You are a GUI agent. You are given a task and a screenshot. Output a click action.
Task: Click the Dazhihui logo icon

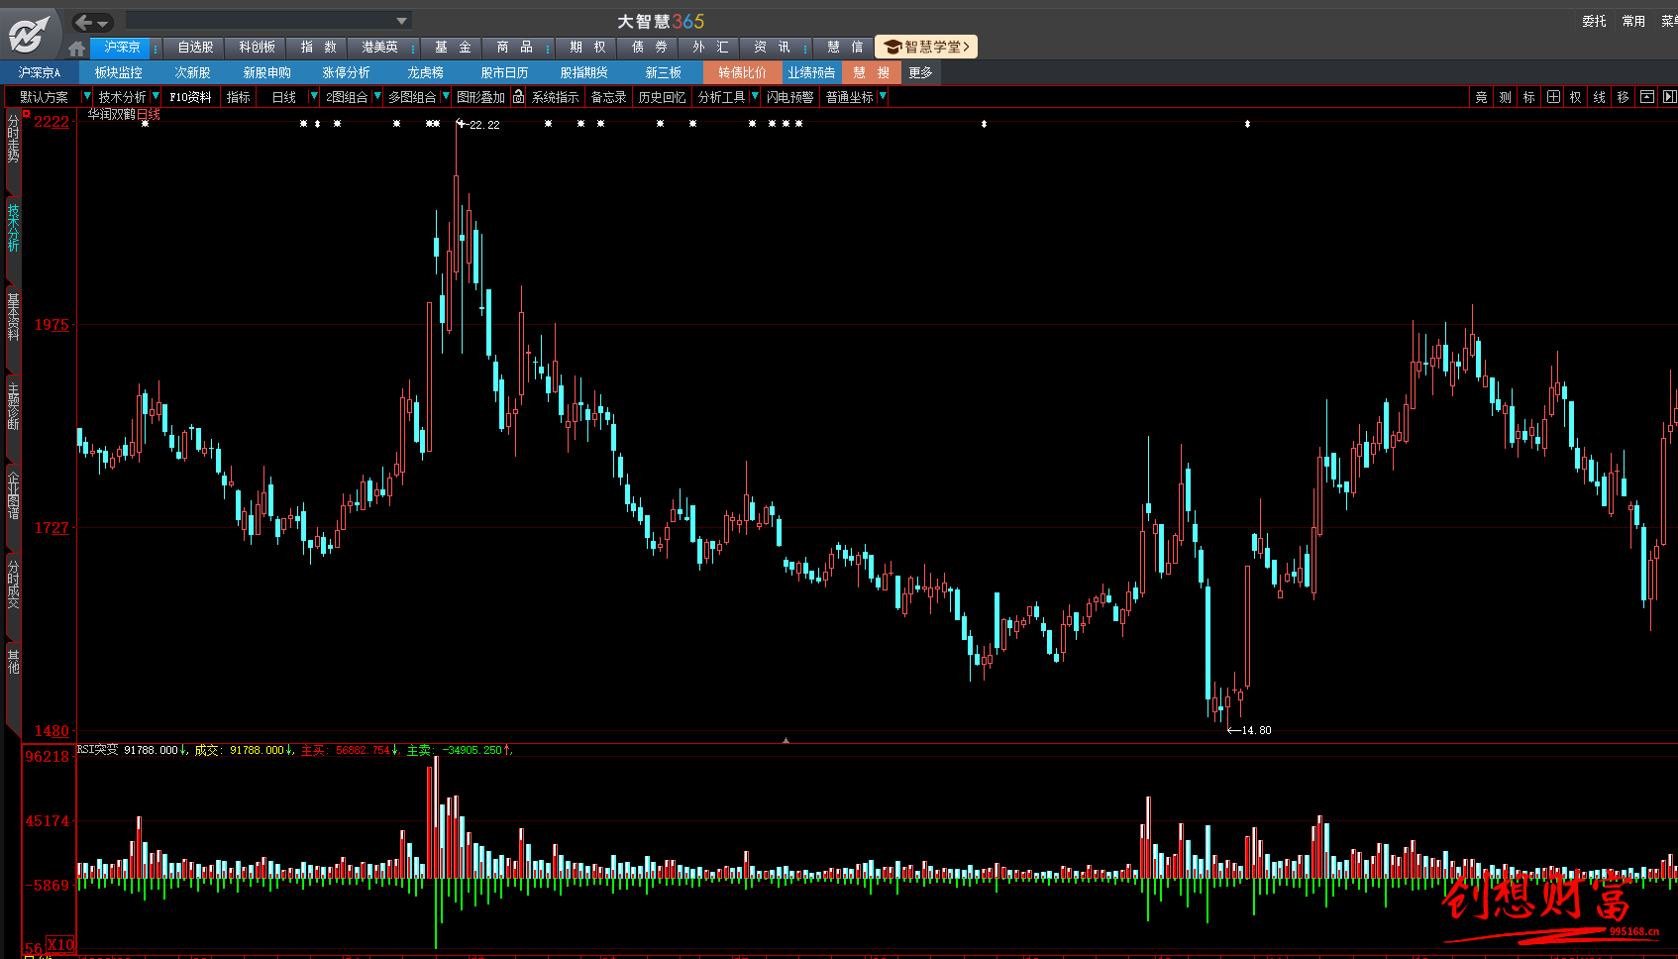click(29, 35)
